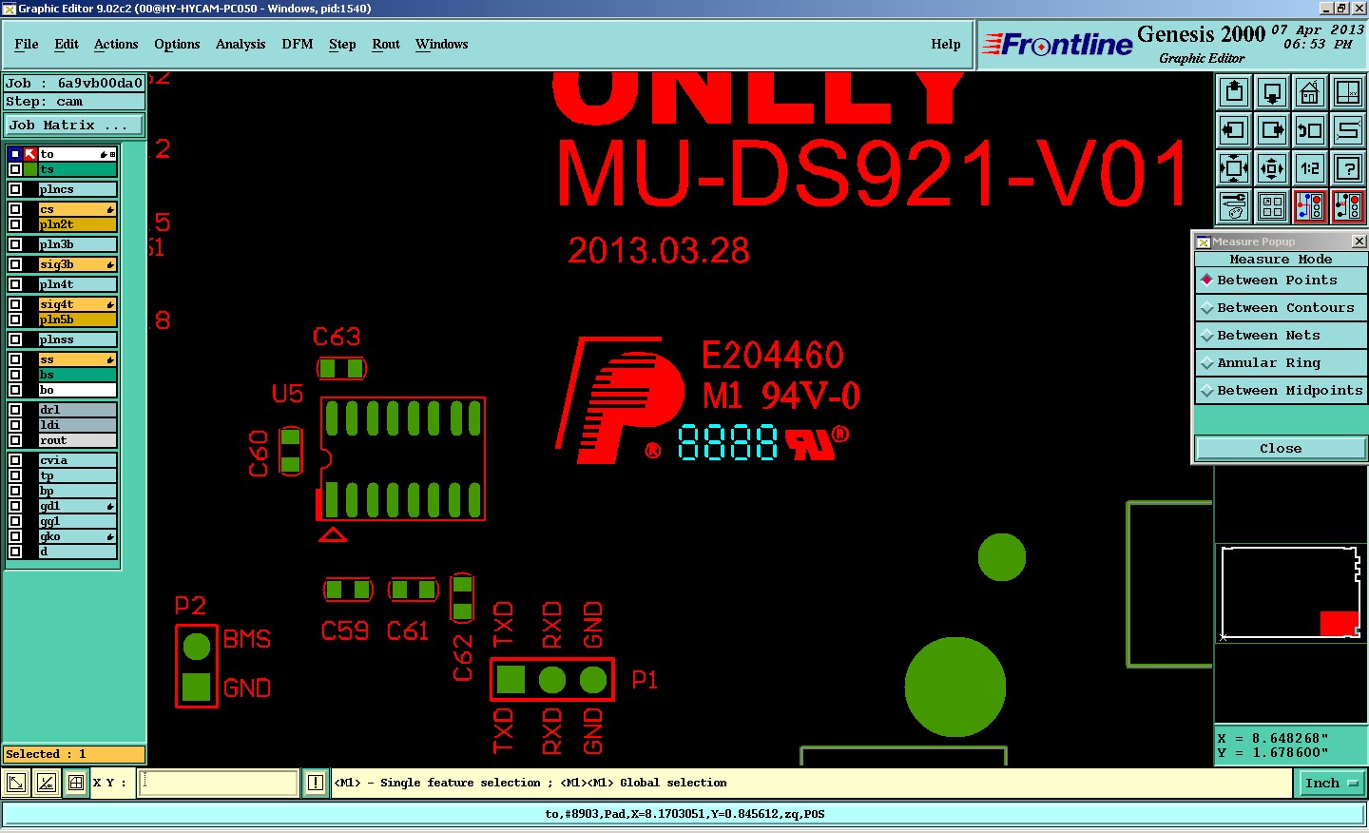Click the pan right view icon
This screenshot has width=1369, height=833.
coord(1272,130)
